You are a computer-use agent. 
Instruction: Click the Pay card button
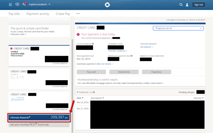tap(91, 72)
